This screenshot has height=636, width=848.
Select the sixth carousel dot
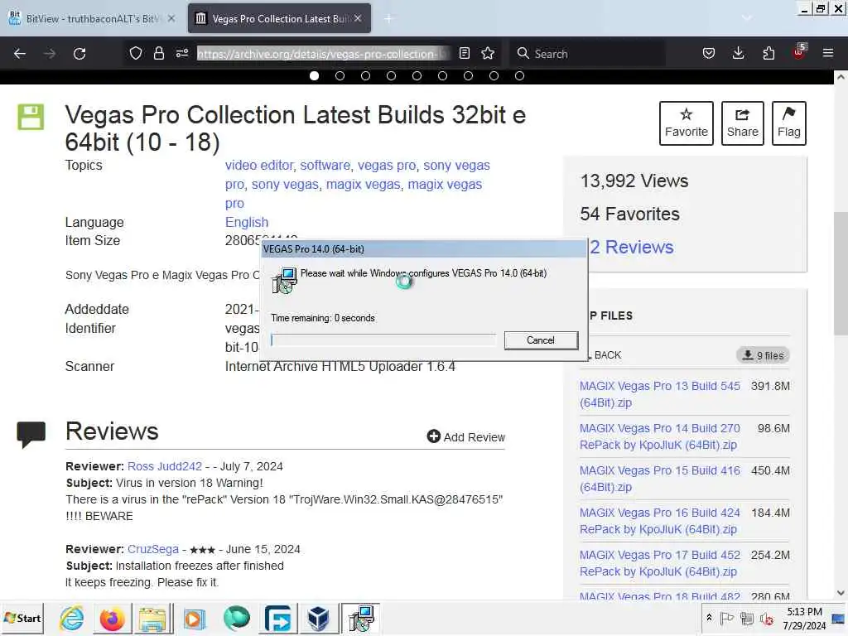[442, 75]
